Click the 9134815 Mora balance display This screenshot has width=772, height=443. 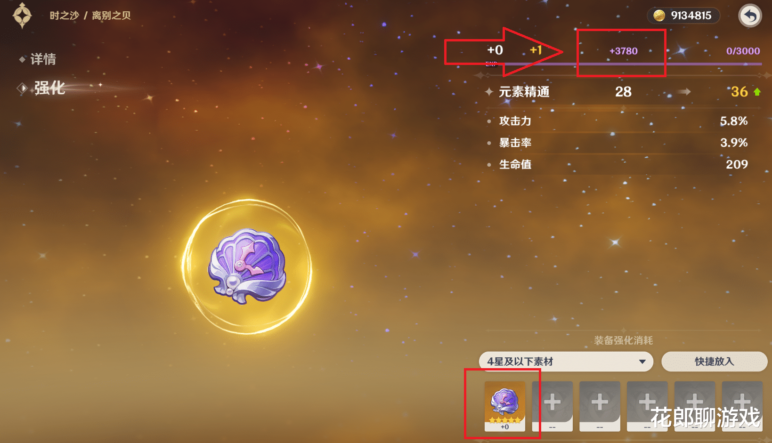[683, 16]
